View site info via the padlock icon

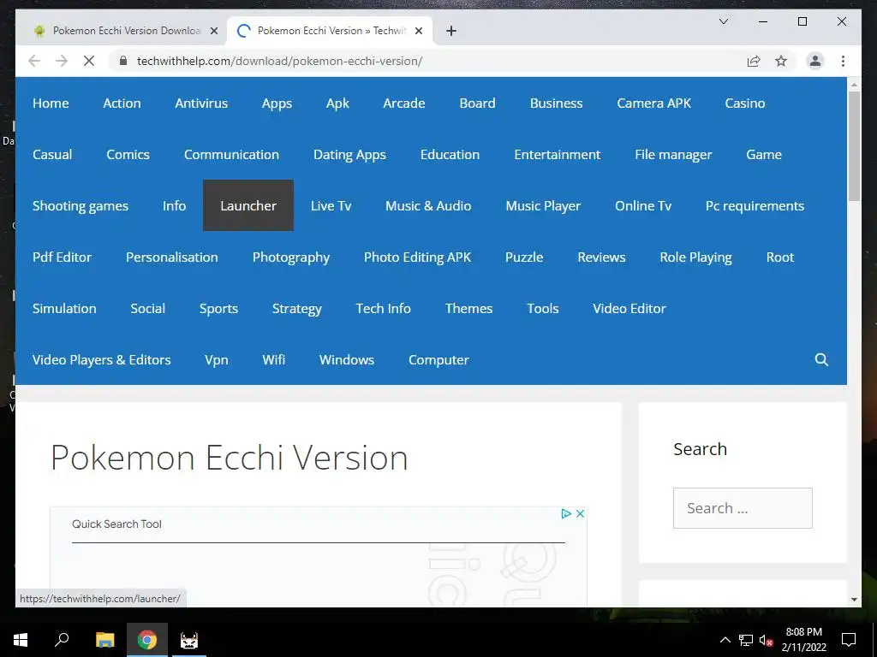123,61
